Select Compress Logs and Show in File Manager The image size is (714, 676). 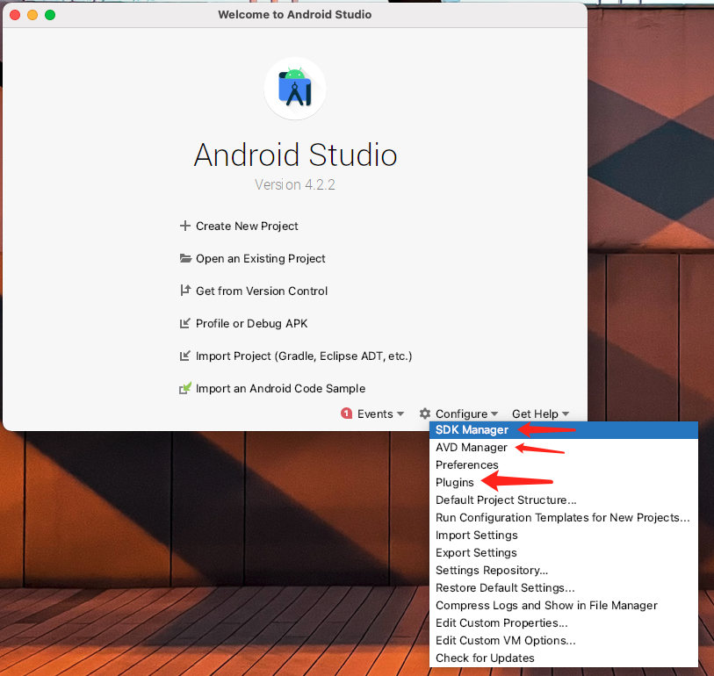(x=563, y=605)
